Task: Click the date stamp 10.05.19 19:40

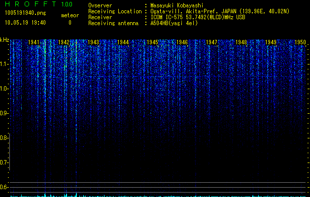Action: pyautogui.click(x=25, y=23)
